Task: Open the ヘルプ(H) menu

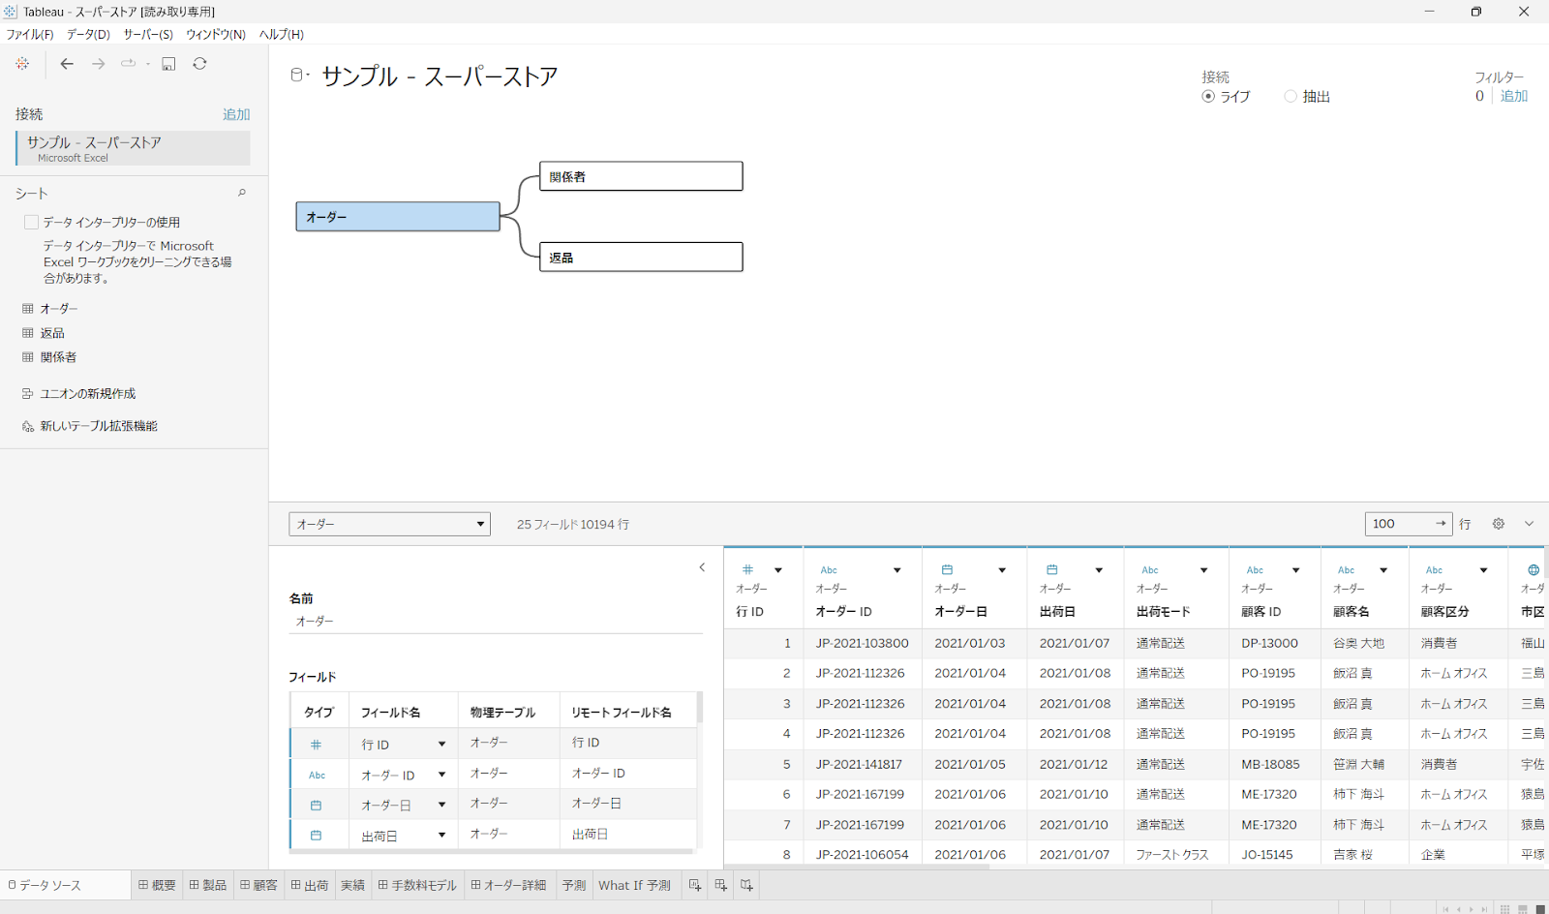Action: [x=282, y=34]
